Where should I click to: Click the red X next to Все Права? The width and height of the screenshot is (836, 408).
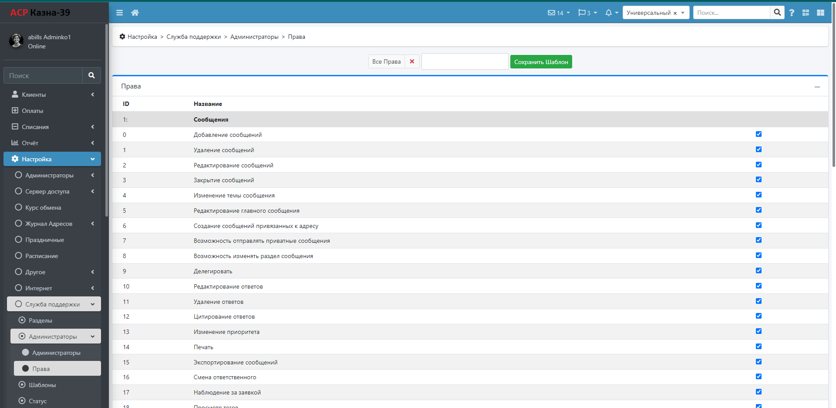tap(412, 61)
